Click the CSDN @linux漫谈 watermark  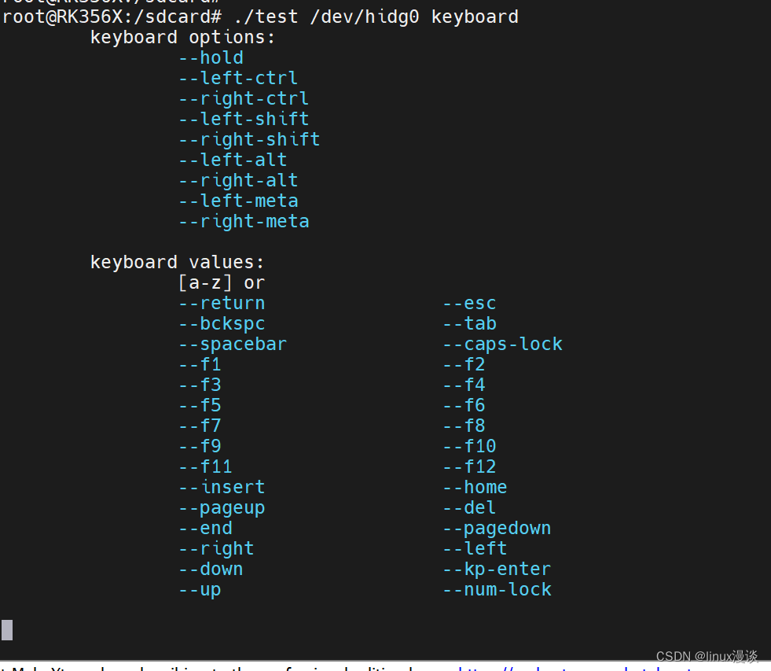706,655
